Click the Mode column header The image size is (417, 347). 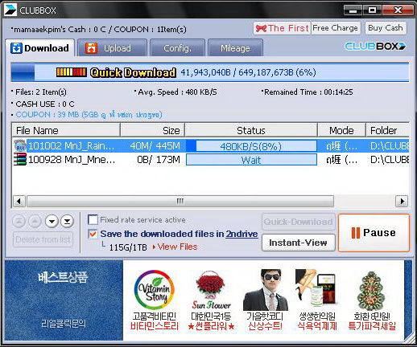pyautogui.click(x=341, y=130)
